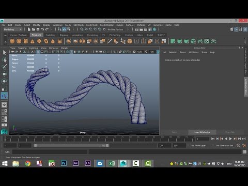The image size is (248, 186).
Task: Click the MEL command input field
Action: pos(50,152)
